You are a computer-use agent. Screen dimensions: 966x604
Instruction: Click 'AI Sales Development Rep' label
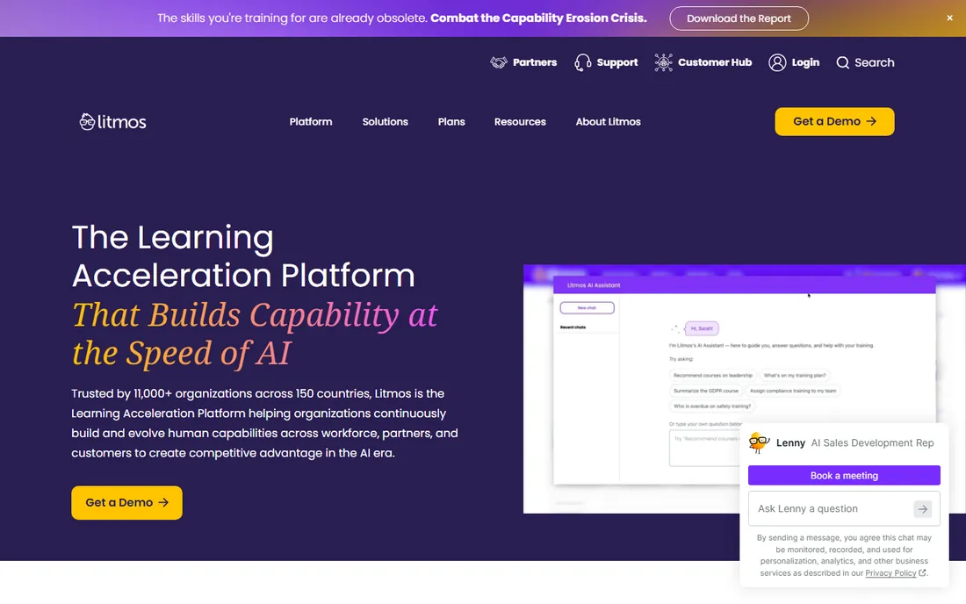[872, 442]
